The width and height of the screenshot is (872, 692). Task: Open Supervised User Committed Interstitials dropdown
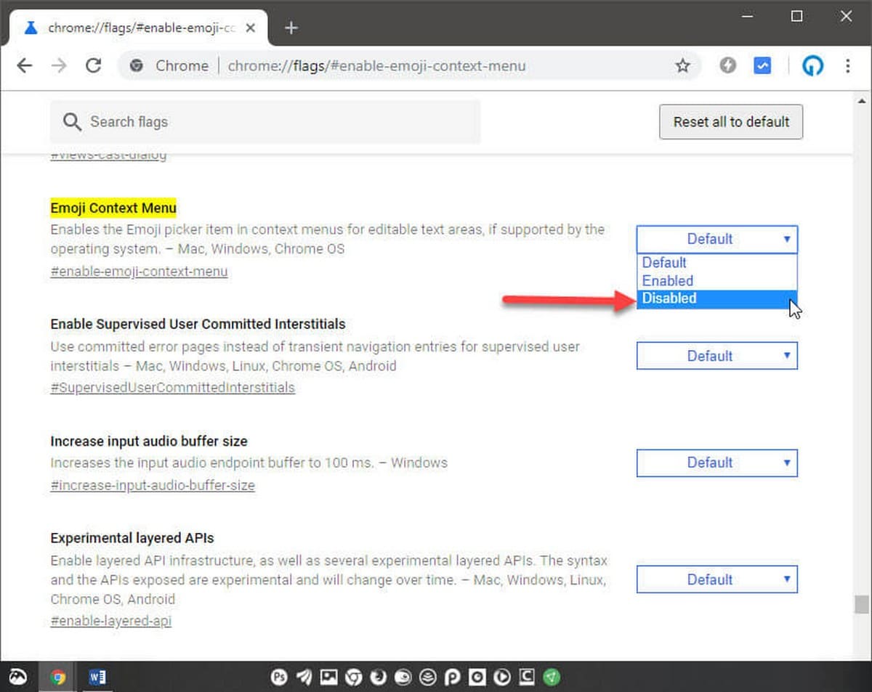(717, 356)
